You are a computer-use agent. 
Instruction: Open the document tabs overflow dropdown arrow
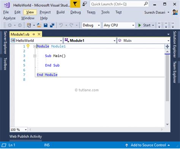click(x=168, y=34)
